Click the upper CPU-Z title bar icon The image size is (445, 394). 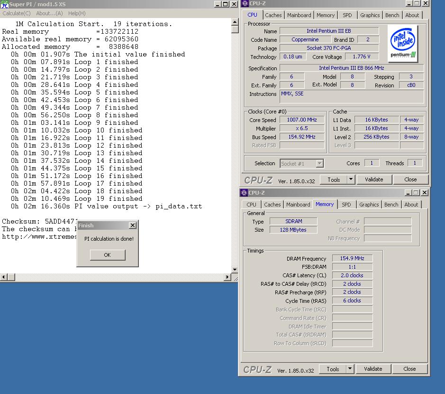[245, 3]
